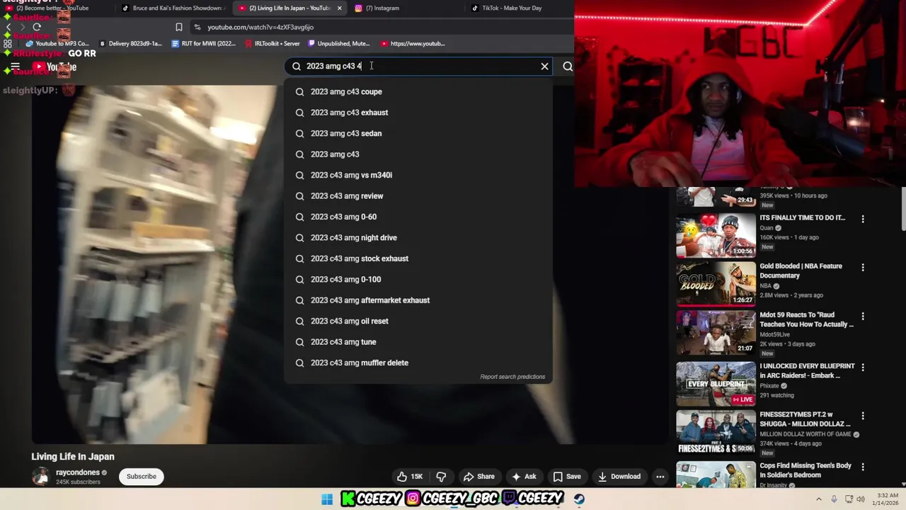Open options for FINESSE2TYMES PT.2 video

863,416
